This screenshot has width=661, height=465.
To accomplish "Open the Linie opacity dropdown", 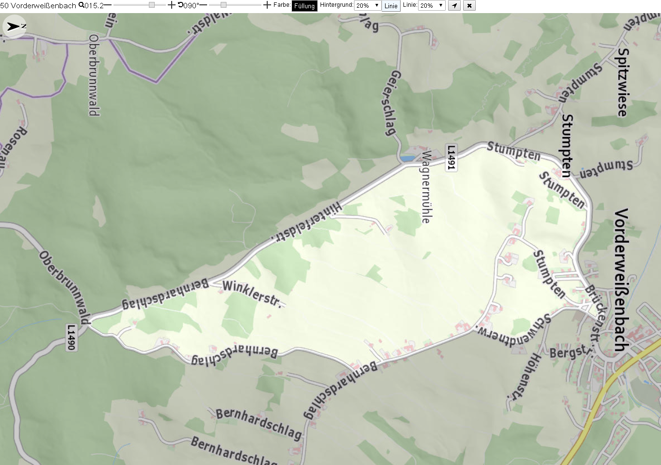I will point(431,5).
